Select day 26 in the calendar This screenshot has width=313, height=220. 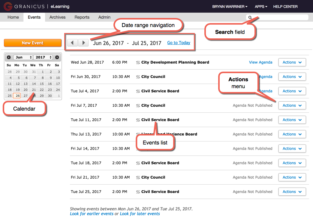(17, 96)
